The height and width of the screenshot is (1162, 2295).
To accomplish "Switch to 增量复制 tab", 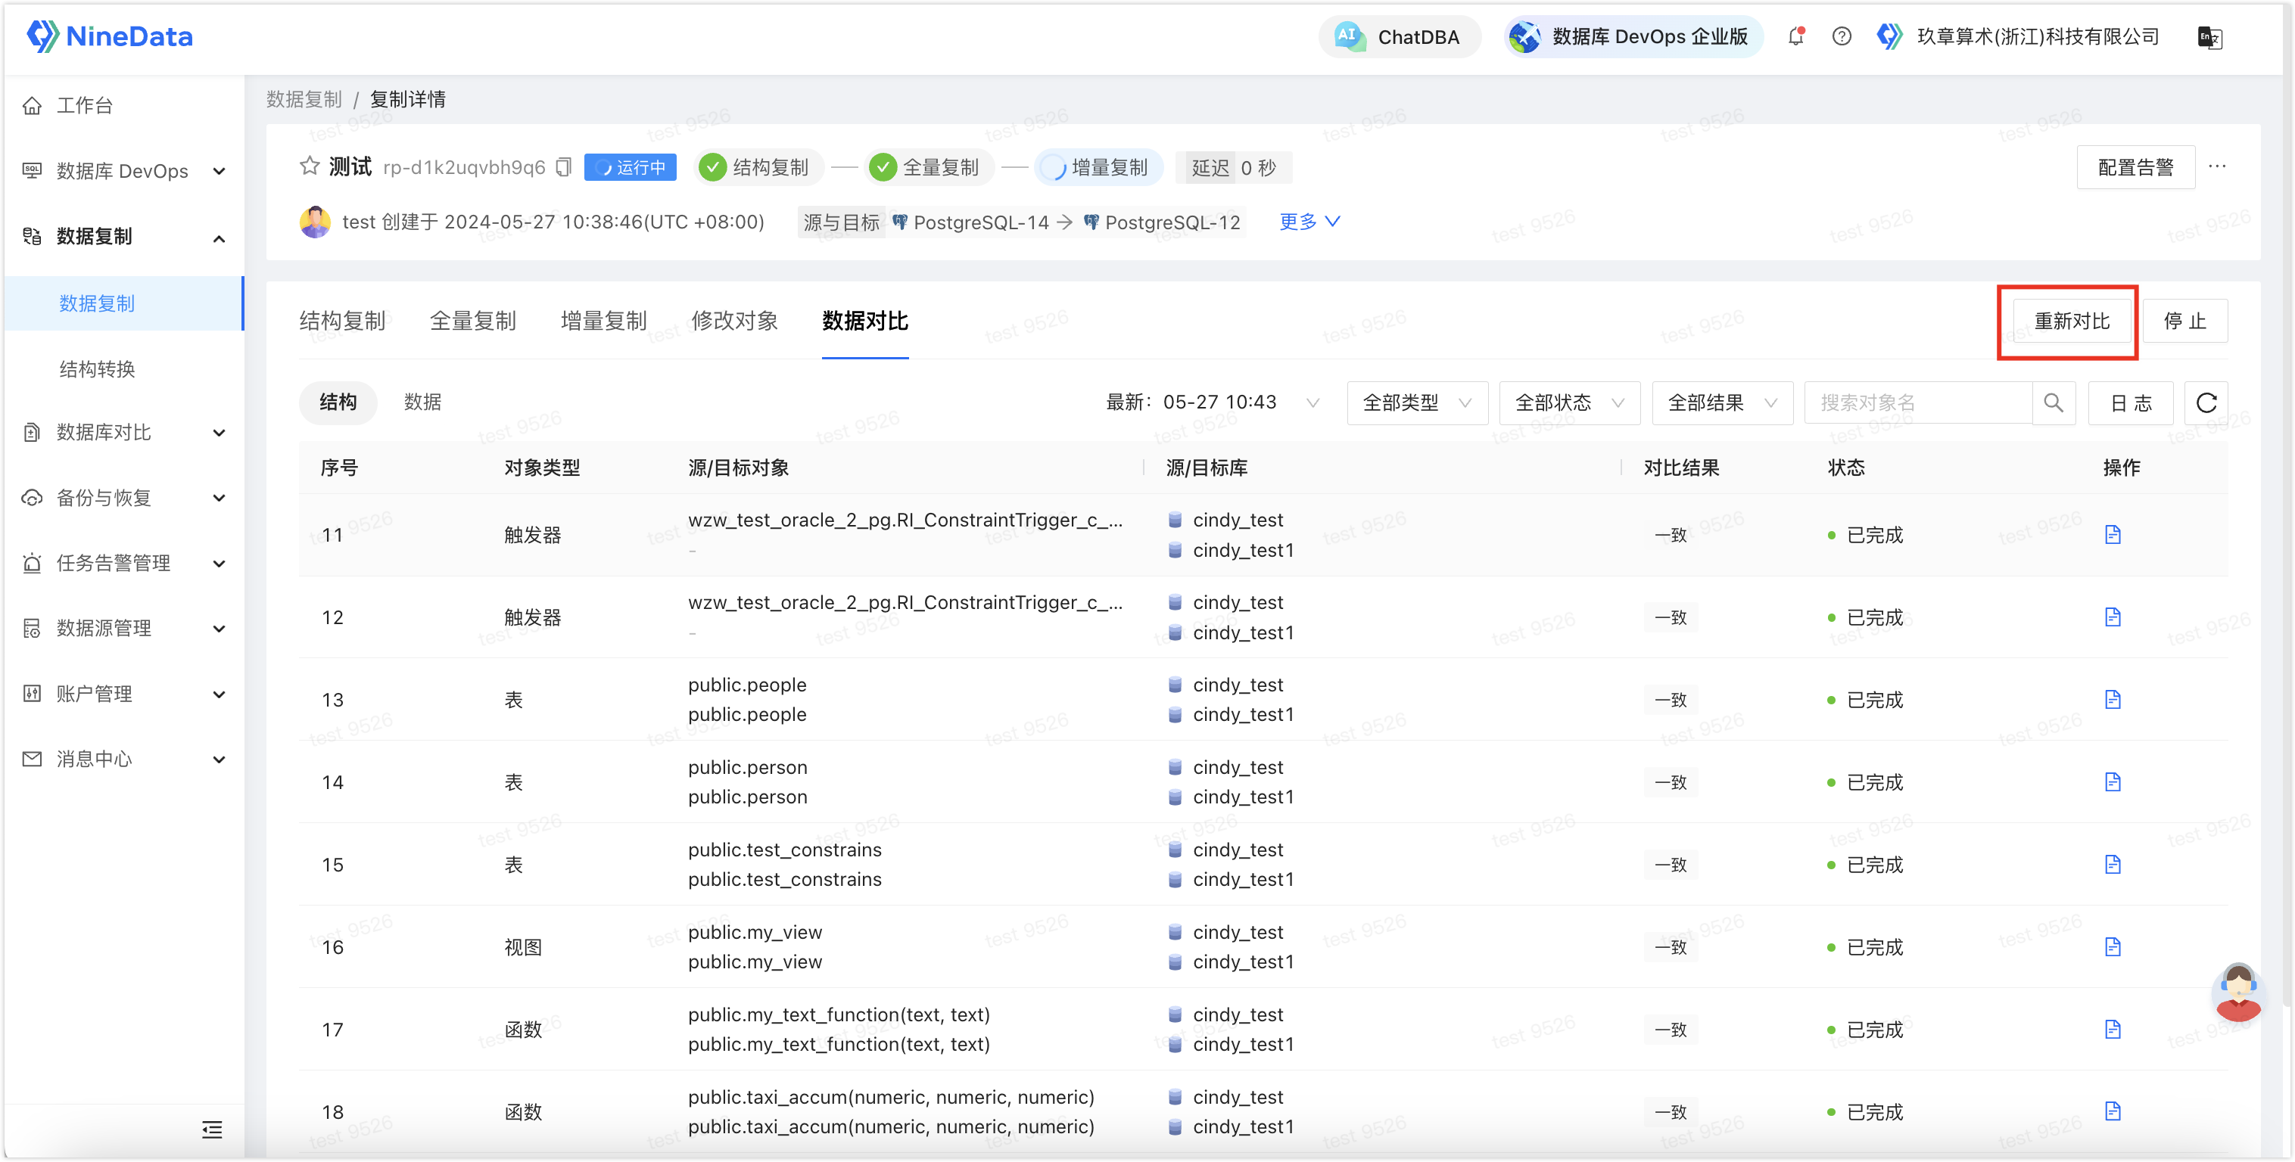I will click(604, 322).
